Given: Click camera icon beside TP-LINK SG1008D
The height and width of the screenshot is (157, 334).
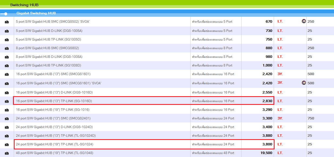Looking at the screenshot, I should tap(7, 66).
